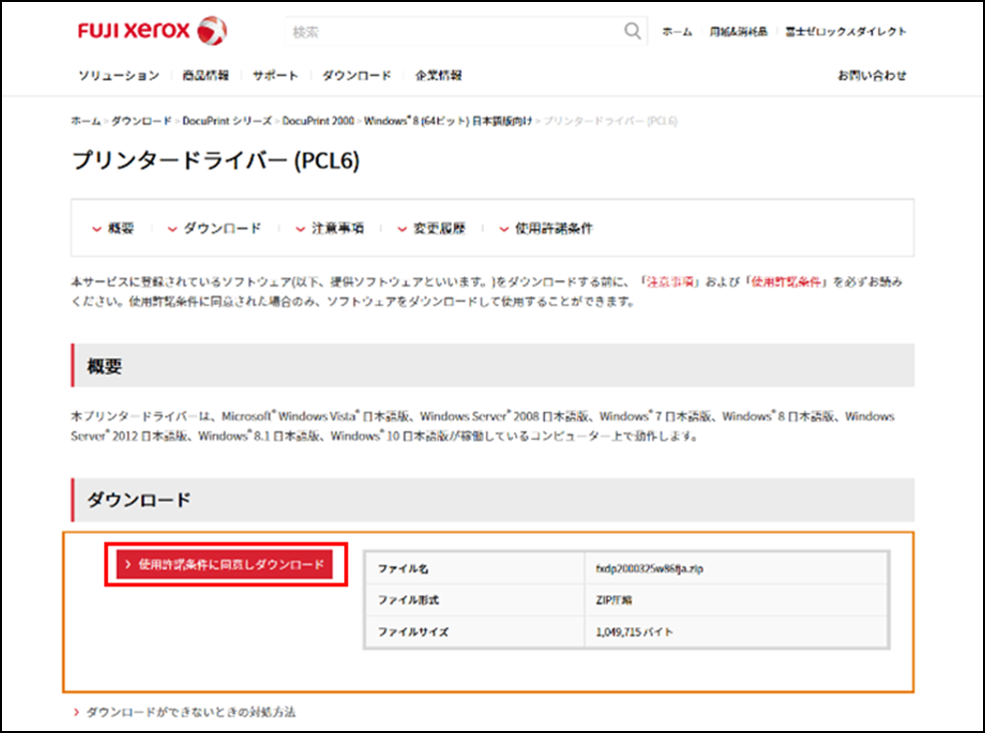This screenshot has width=985, height=733.
Task: Click 使用許諾条件に同意しダウンロード button
Action: tap(225, 564)
